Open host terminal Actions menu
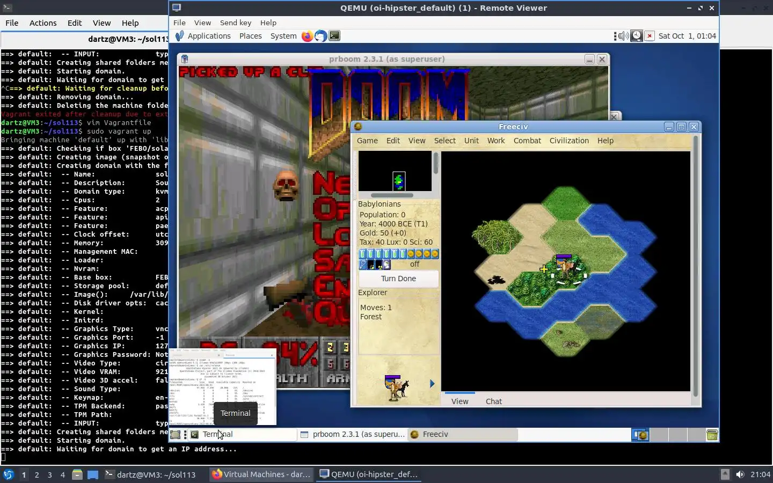 43,23
